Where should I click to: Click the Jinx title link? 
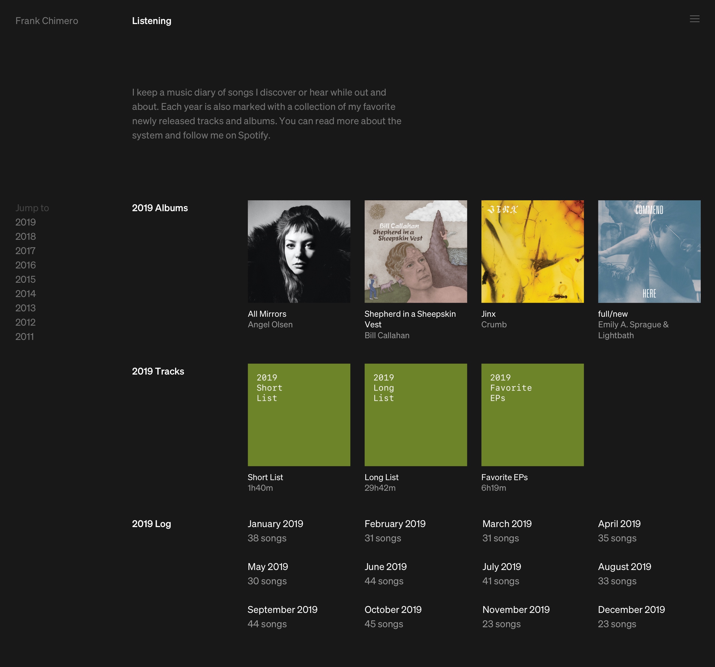tap(488, 314)
